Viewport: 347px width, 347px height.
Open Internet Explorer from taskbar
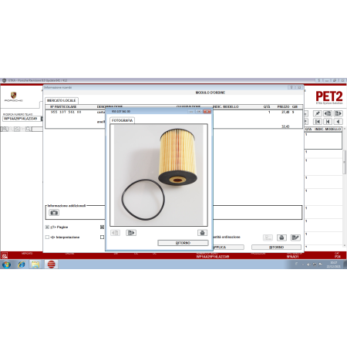(22, 264)
